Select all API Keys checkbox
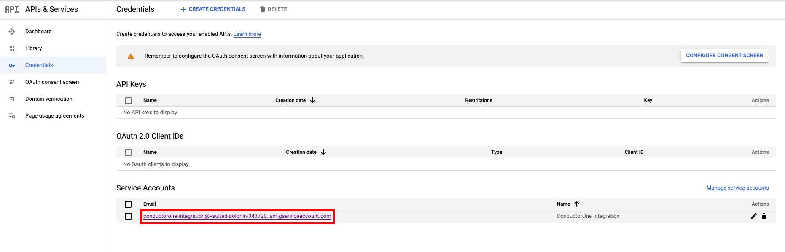Viewport: 785px width, 252px height. pos(128,101)
